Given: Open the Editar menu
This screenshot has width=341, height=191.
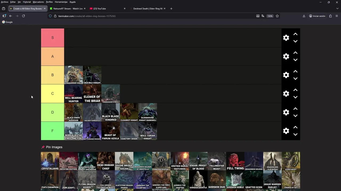Looking at the screenshot, I should pos(13,2).
